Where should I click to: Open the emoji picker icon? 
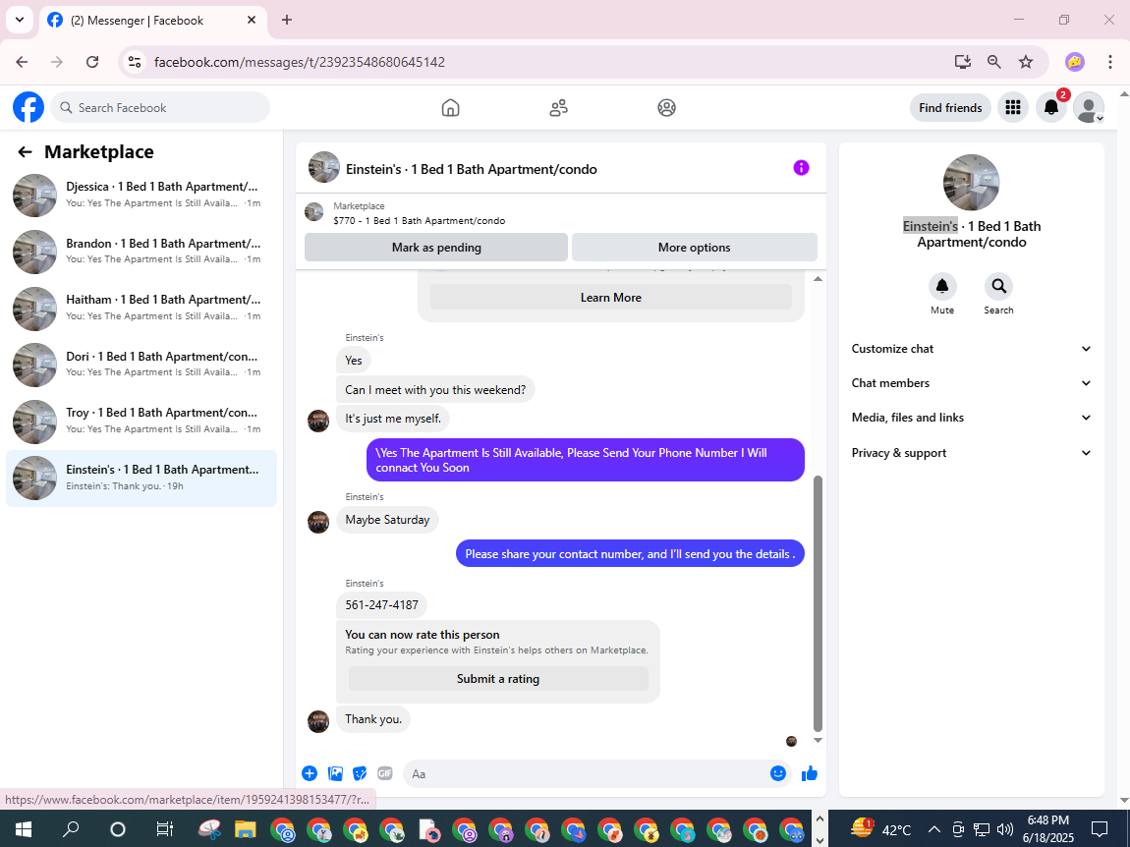coord(777,773)
